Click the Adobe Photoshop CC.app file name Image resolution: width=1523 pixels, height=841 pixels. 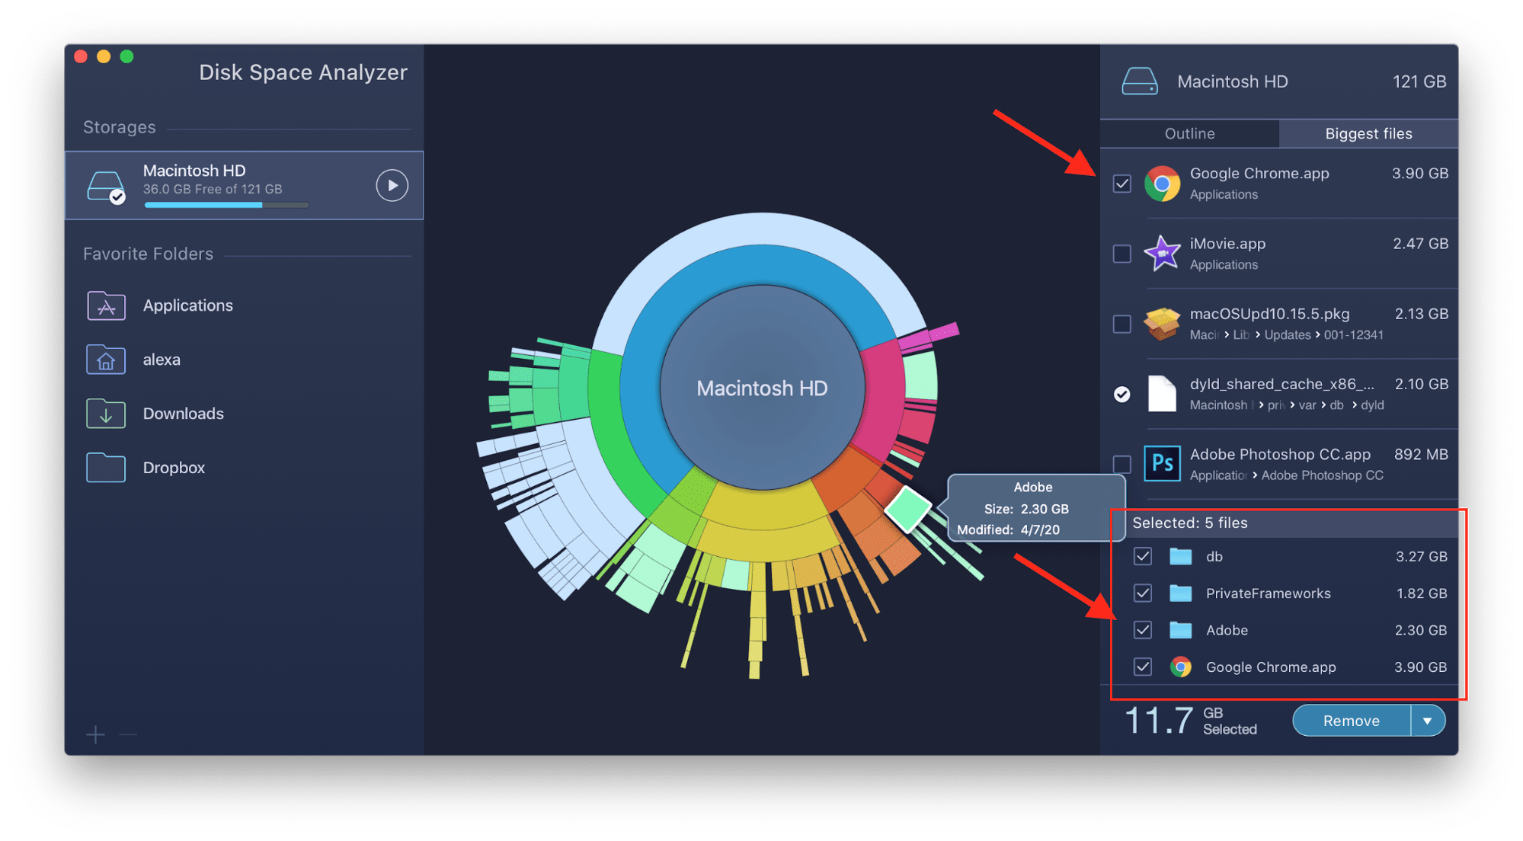(1280, 454)
